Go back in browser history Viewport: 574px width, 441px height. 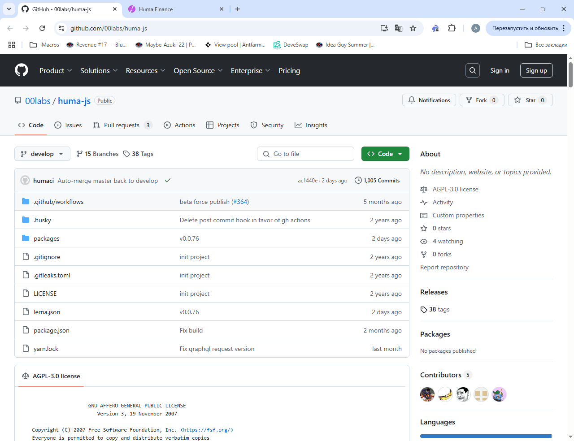tap(10, 28)
